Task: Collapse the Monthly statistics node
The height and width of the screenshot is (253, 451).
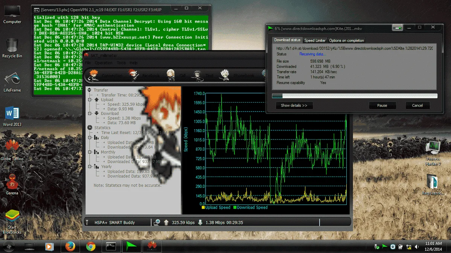Action: coord(90,152)
